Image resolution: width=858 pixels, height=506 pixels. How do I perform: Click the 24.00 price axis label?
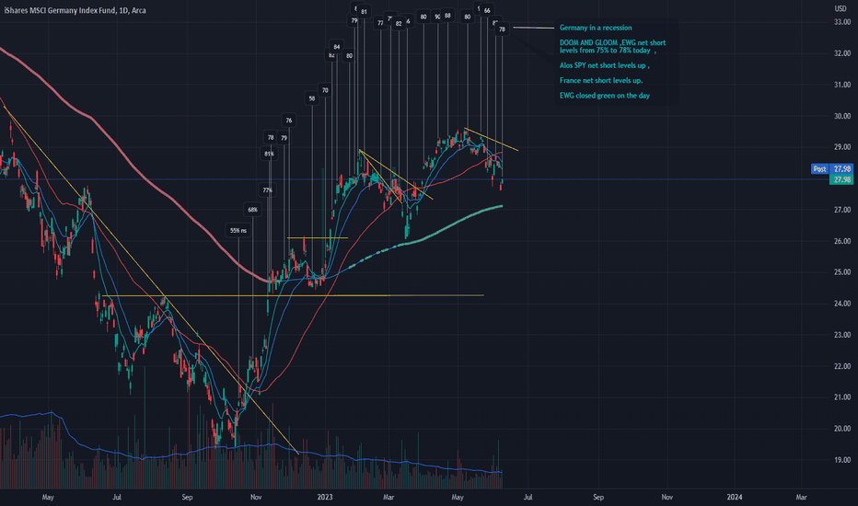coord(842,304)
